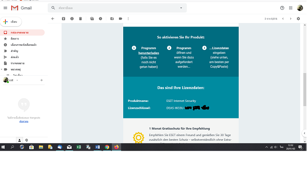Click the Hangouts find contacts link
The width and height of the screenshot is (308, 173).
(24, 121)
